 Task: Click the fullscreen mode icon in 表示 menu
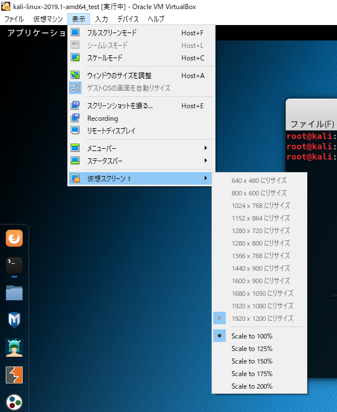coord(75,32)
